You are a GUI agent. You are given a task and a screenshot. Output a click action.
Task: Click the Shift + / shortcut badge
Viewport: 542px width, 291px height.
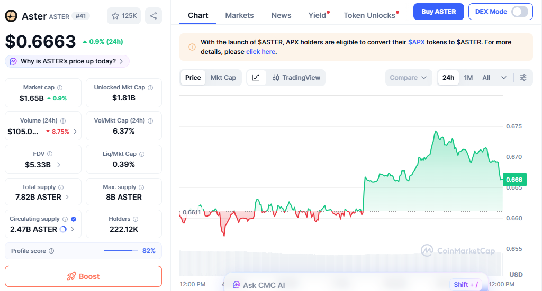coord(466,285)
